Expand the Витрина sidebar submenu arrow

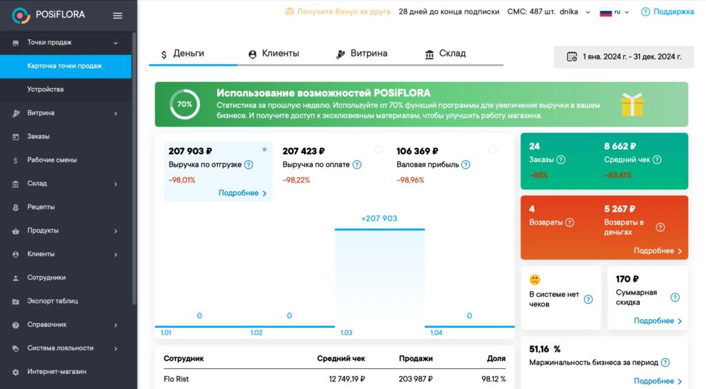point(116,114)
